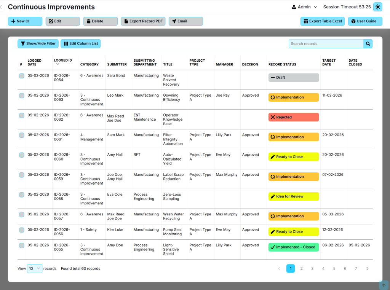Create a record with New CI
Viewport: 390px width, 290px height.
(x=25, y=21)
